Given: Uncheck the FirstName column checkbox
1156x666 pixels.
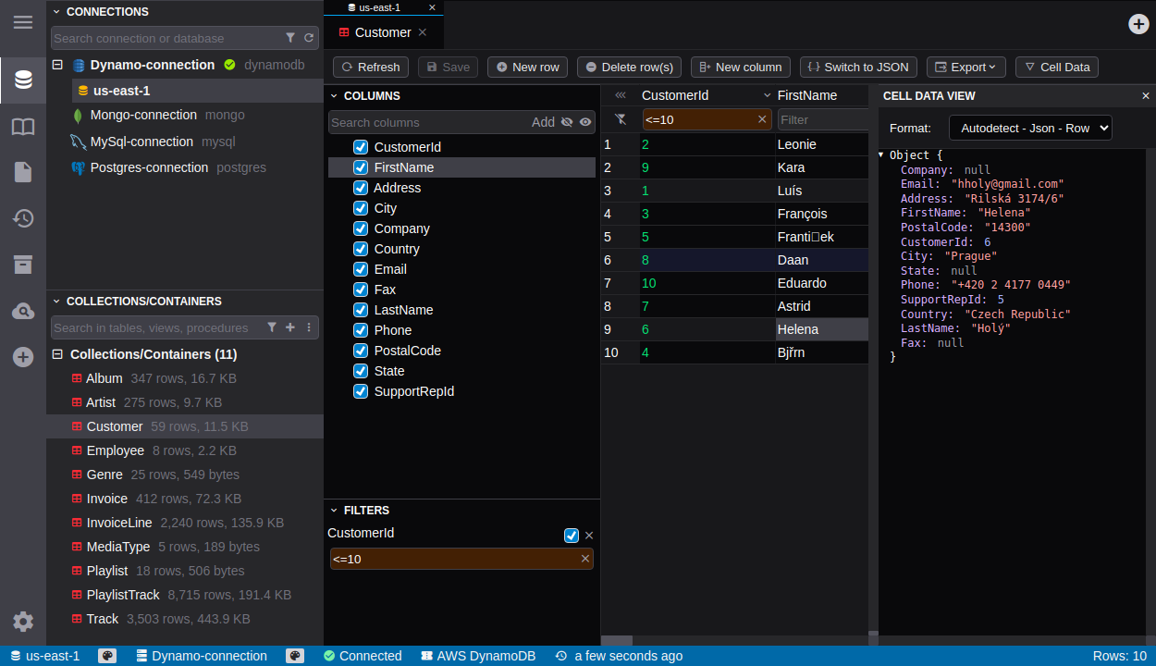Looking at the screenshot, I should pos(361,167).
